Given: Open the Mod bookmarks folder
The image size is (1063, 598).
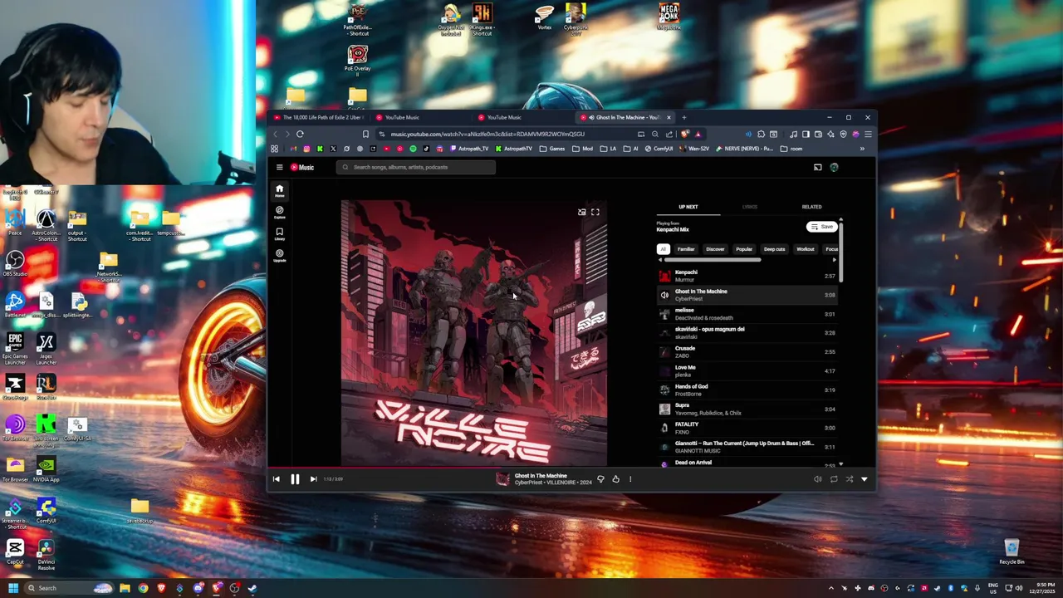Looking at the screenshot, I should 582,149.
